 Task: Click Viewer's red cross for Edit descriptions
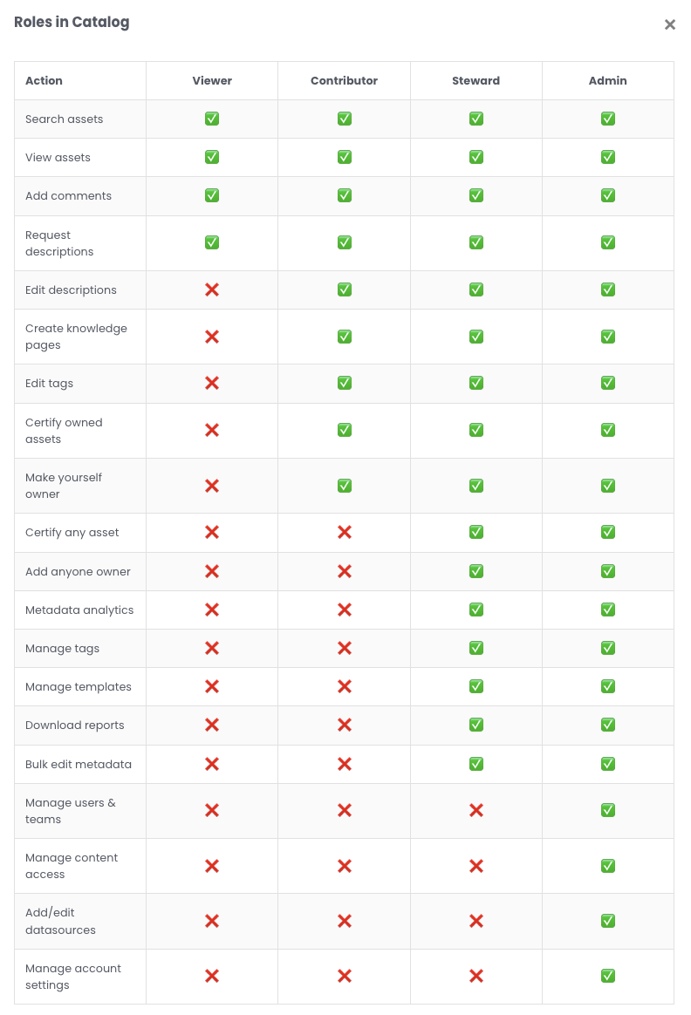tap(212, 290)
